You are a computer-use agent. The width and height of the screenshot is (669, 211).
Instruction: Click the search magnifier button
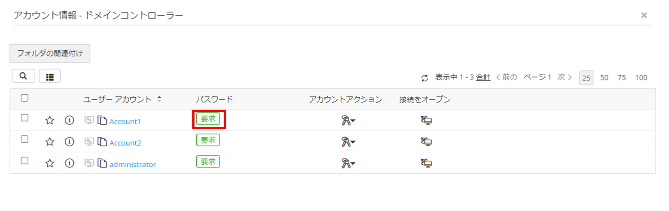tap(23, 76)
